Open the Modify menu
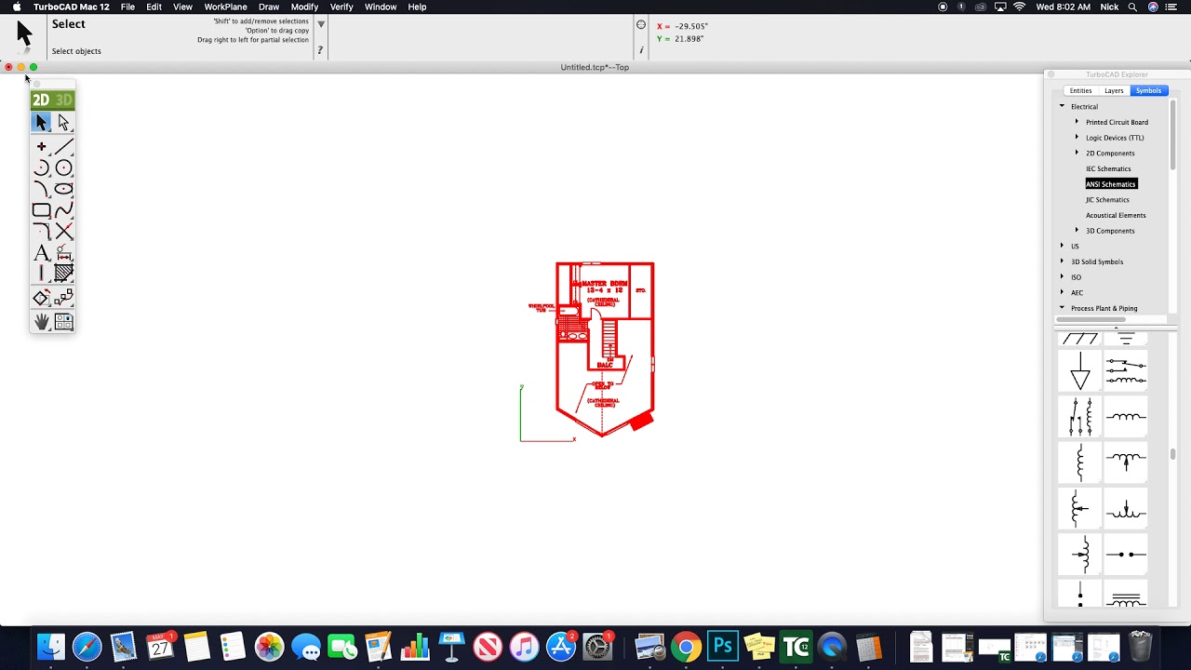1191x670 pixels. coord(304,7)
